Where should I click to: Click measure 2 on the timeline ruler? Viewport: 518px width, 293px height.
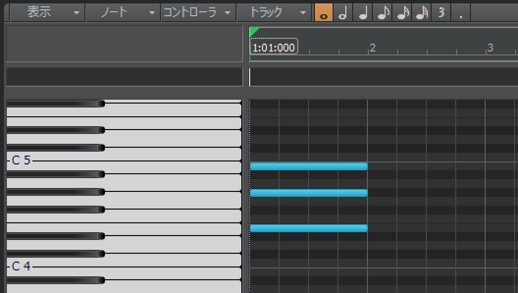click(372, 48)
